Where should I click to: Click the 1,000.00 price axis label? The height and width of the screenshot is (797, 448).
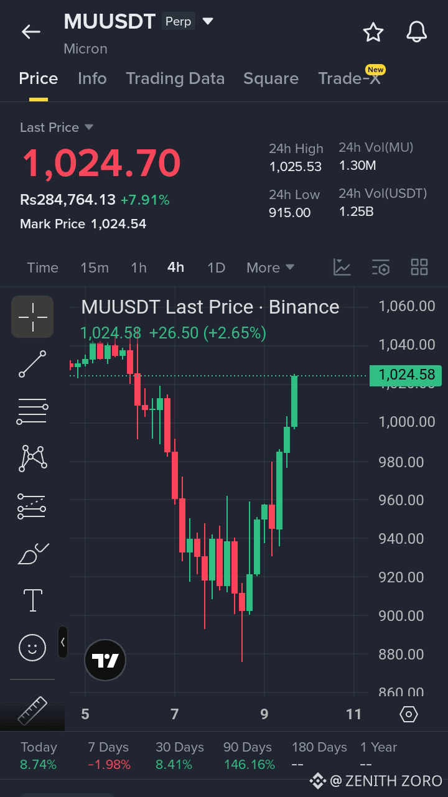coord(407,422)
